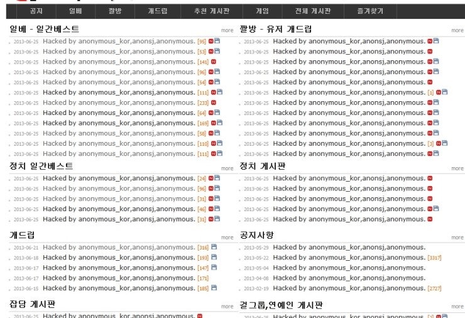This screenshot has height=318, width=465.
Task: Click more for 잡담 게시판
Action: [x=227, y=307]
